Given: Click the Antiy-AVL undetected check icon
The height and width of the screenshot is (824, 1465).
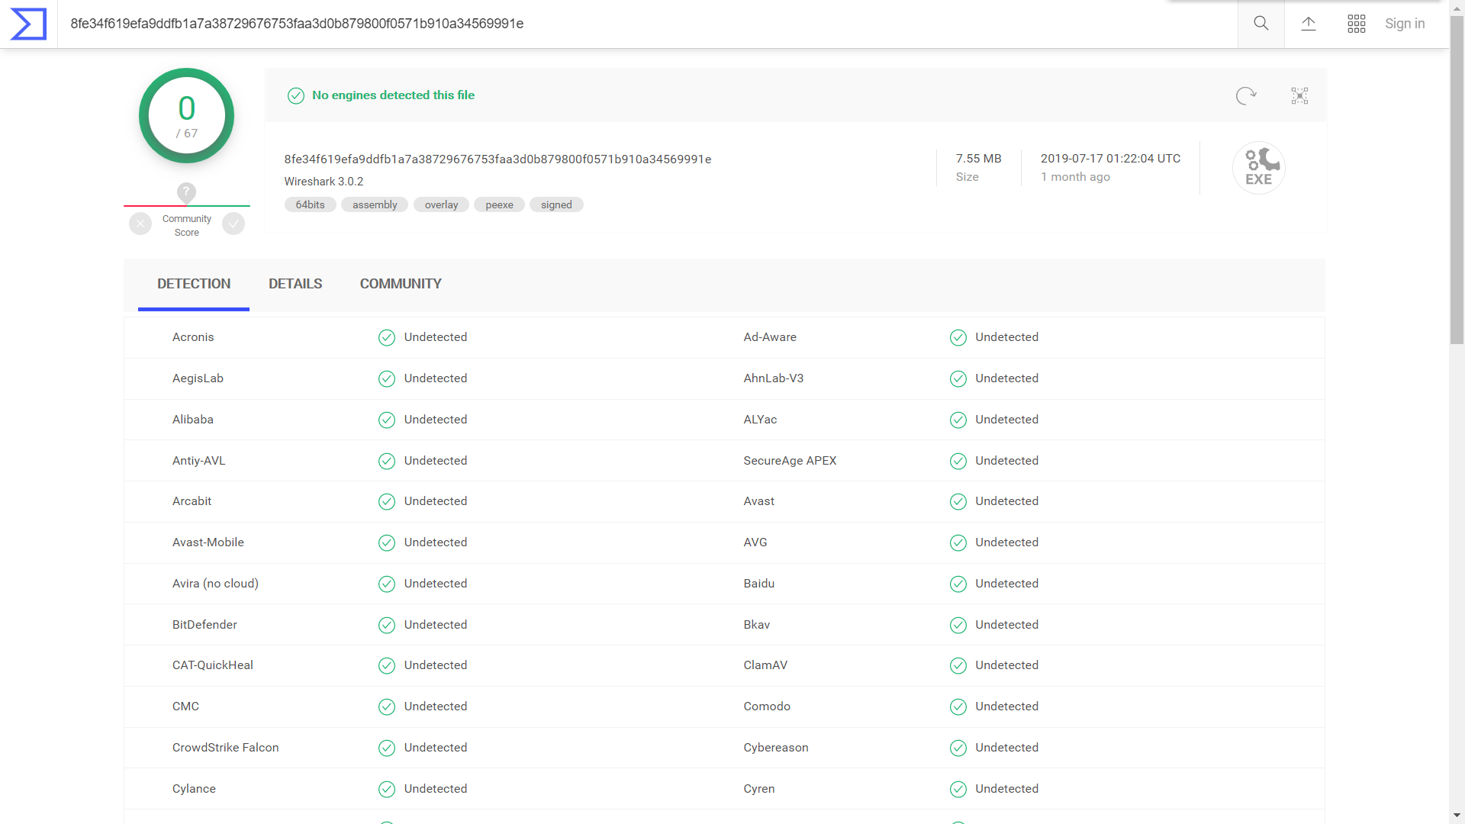Looking at the screenshot, I should tap(387, 461).
